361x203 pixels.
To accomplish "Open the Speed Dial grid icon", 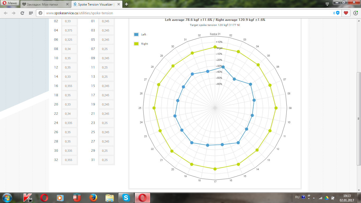I will [x=31, y=13].
